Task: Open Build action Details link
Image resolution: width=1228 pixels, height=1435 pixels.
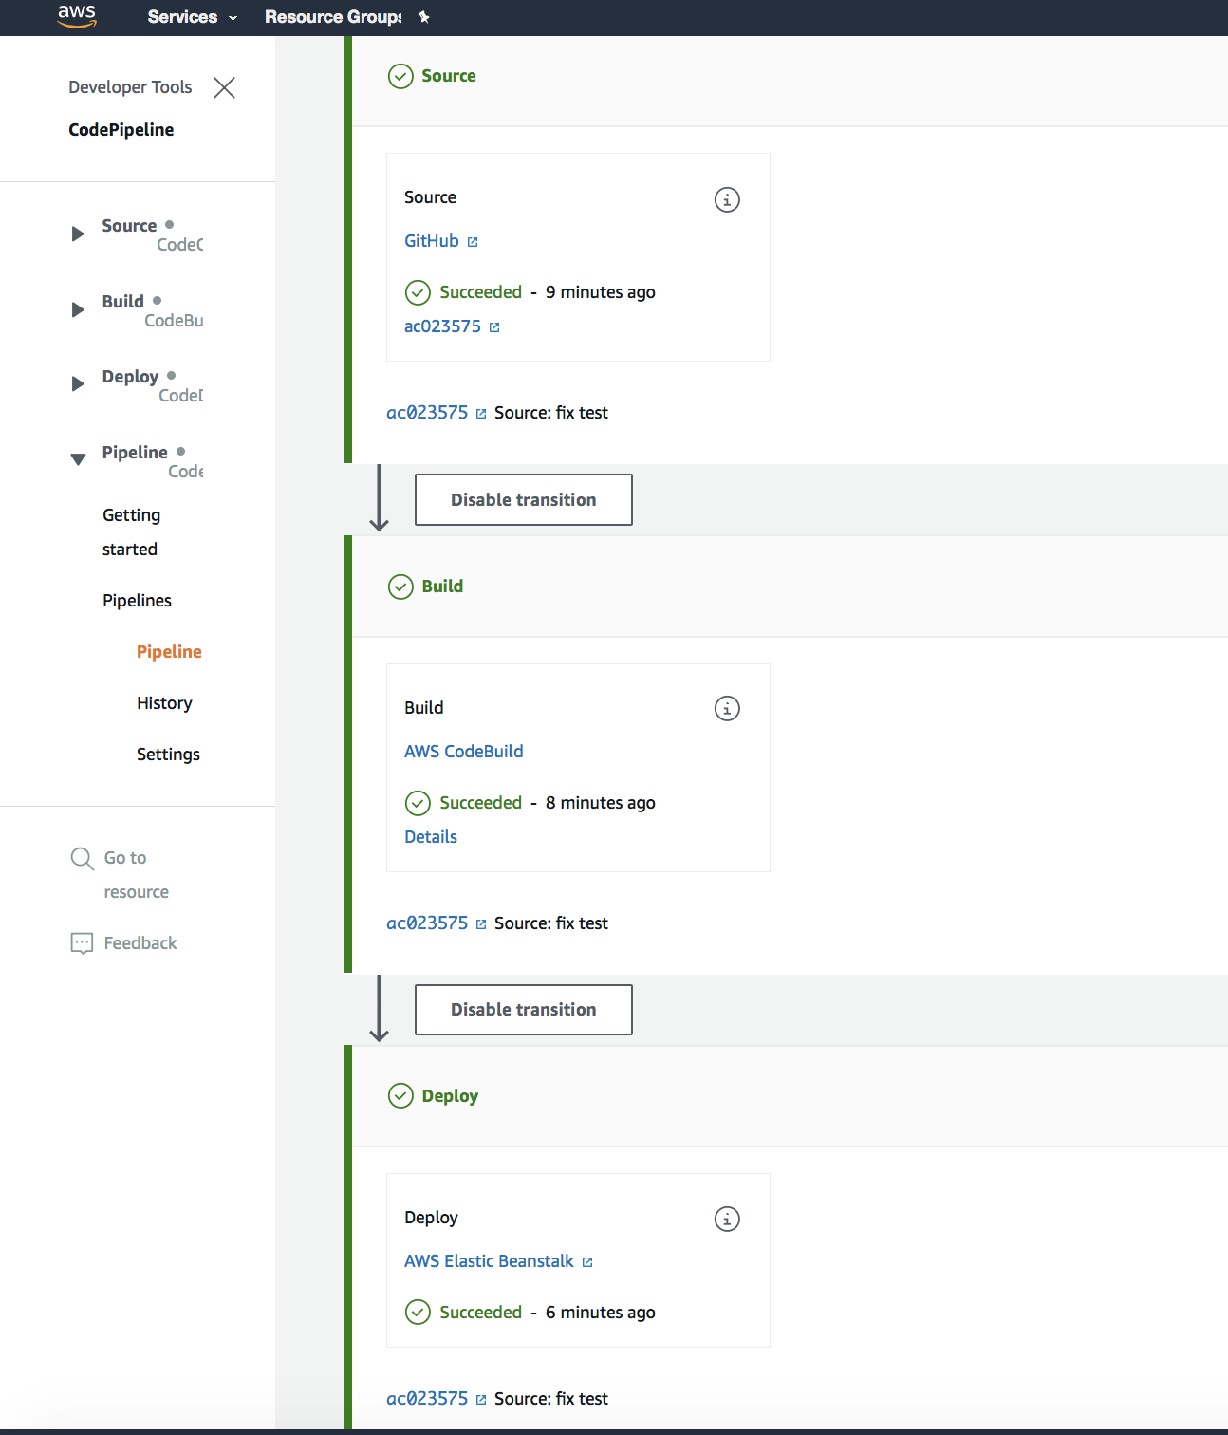Action: tap(431, 837)
